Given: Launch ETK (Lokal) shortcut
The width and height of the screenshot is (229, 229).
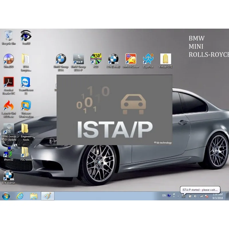Looking at the screenshot, I should tap(113, 61).
